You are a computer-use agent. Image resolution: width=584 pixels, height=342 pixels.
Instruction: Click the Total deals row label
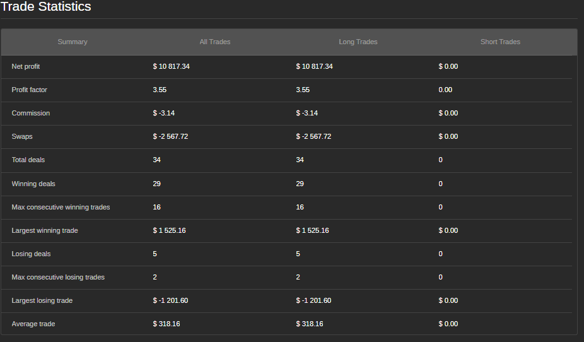coord(28,160)
